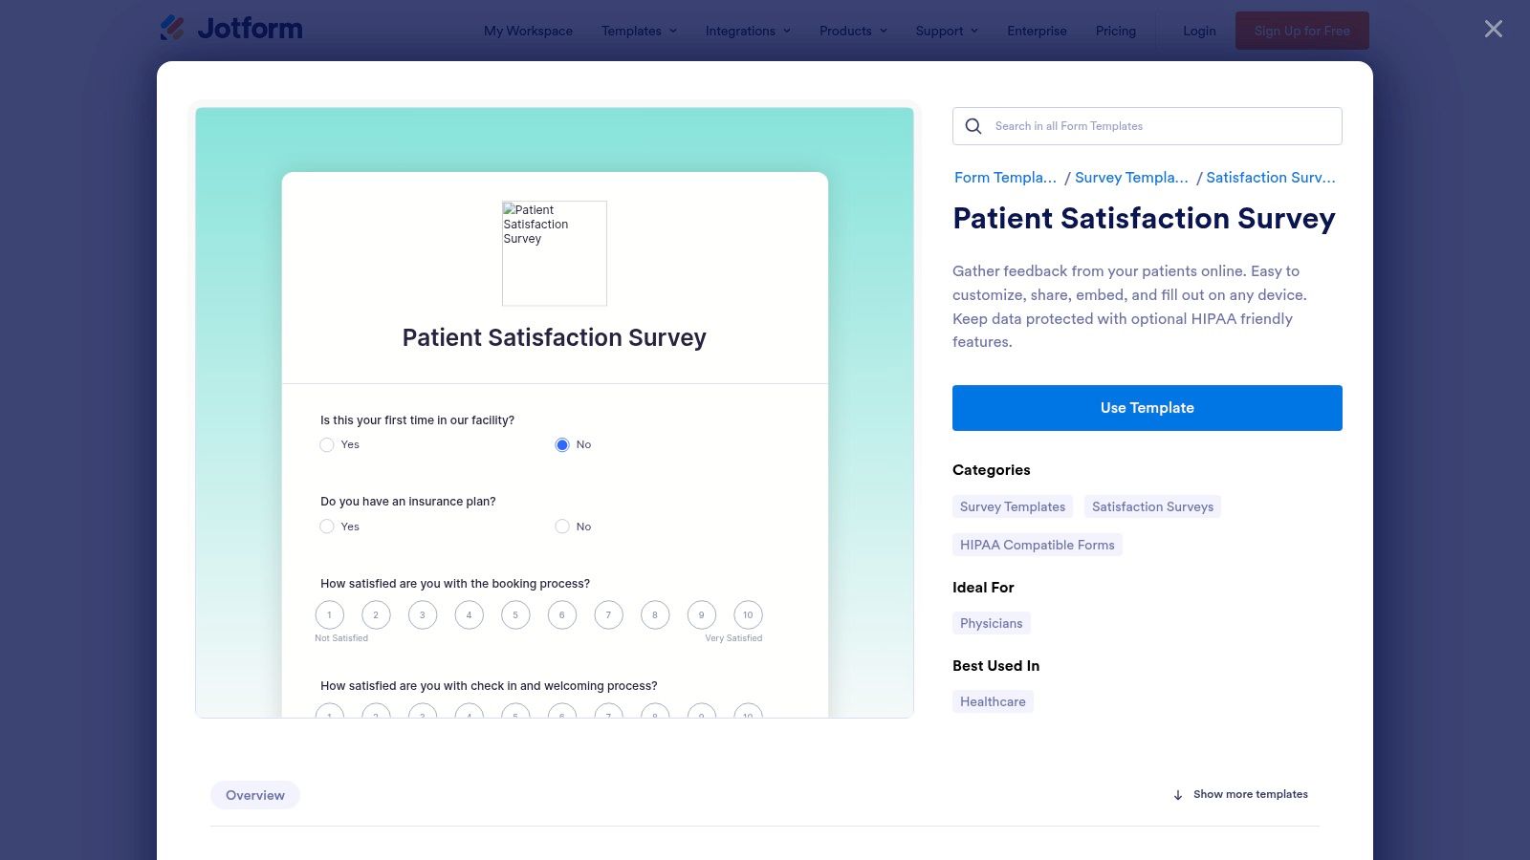Open the Satisfaction Surveys breadcrumb link
The width and height of the screenshot is (1530, 860).
pos(1270,177)
